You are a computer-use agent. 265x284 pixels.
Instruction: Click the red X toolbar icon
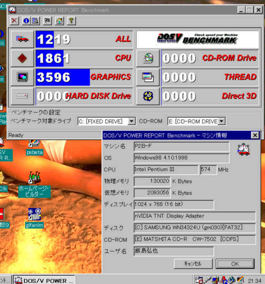pyautogui.click(x=14, y=21)
